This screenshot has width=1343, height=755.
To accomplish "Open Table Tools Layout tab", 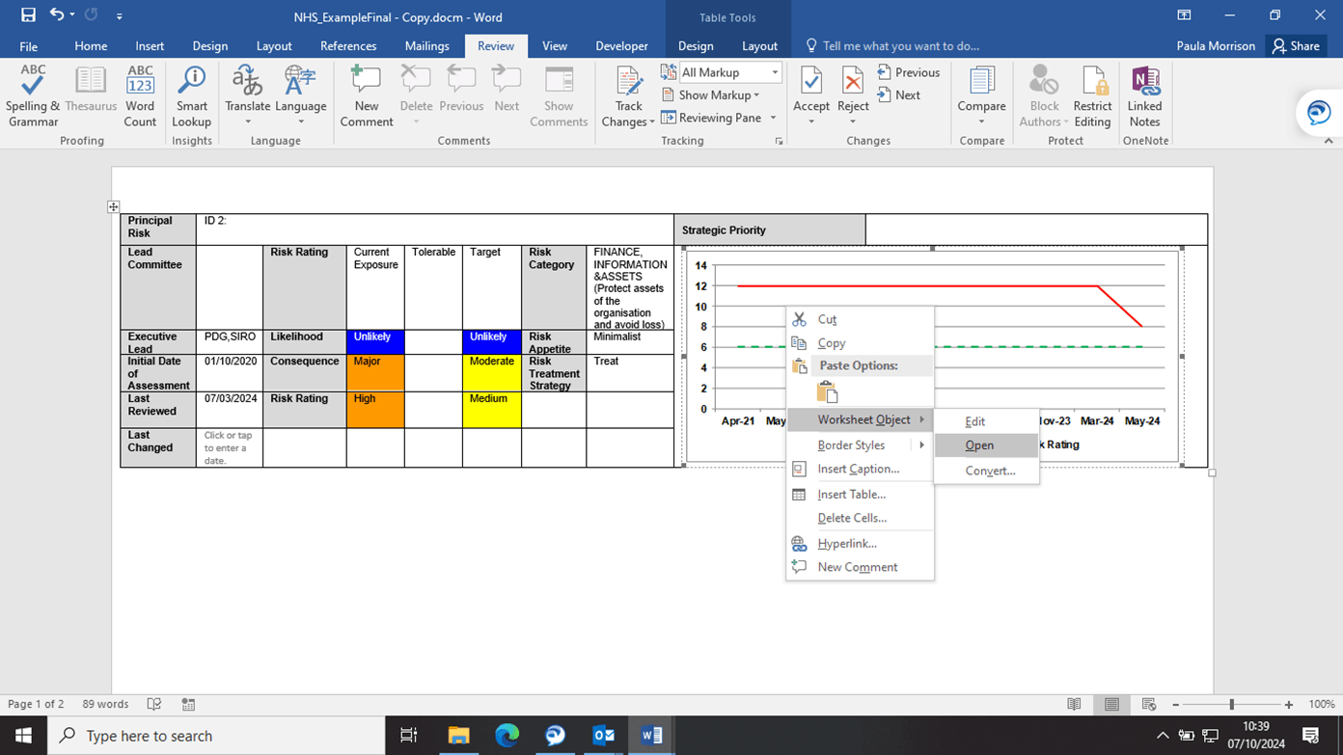I will pyautogui.click(x=759, y=45).
